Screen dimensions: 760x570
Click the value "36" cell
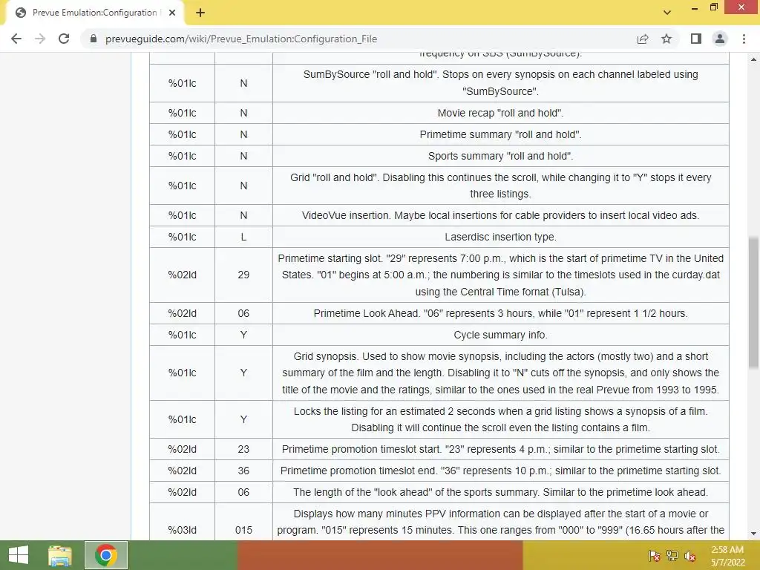[x=243, y=471]
